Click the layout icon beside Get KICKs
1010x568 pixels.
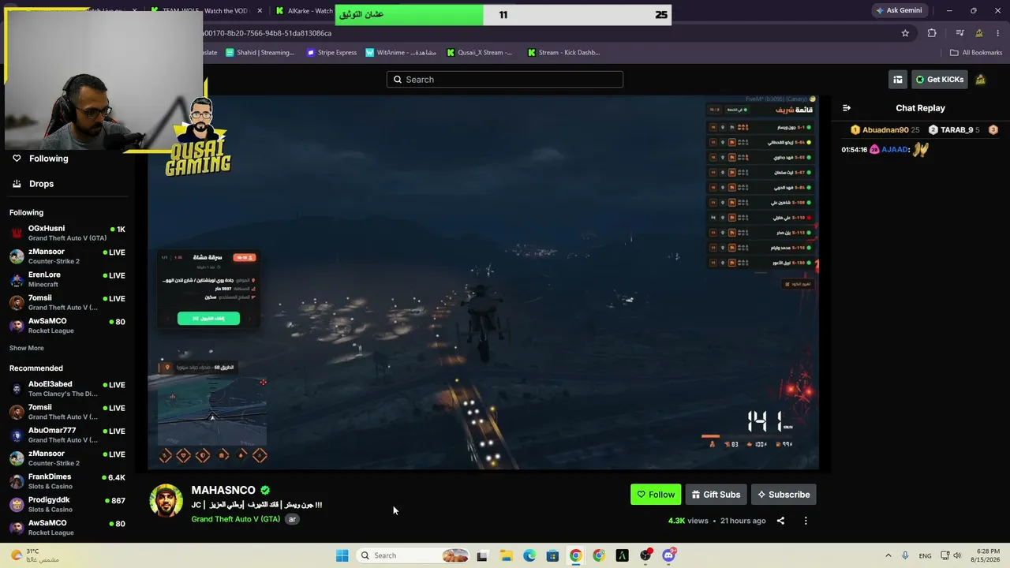click(x=898, y=79)
